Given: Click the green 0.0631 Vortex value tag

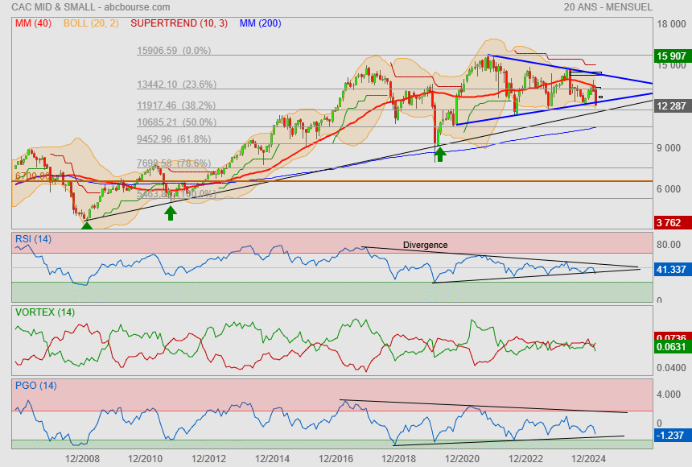Looking at the screenshot, I should 672,347.
